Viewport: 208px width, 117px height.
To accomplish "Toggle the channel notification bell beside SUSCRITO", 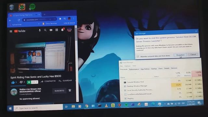I will pos(70,90).
